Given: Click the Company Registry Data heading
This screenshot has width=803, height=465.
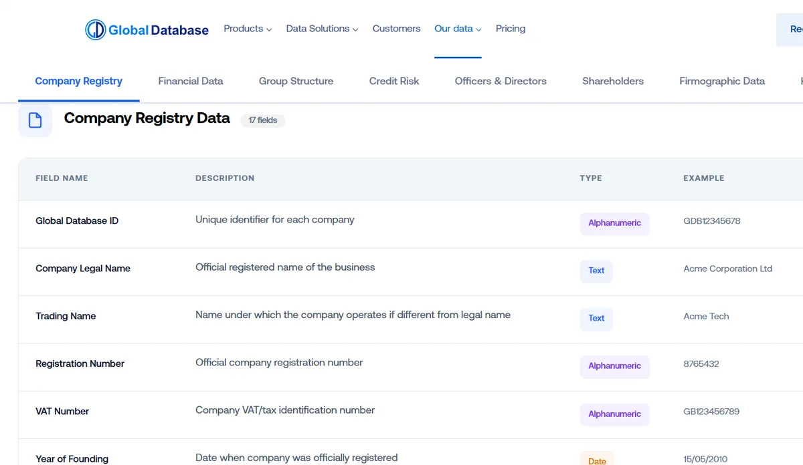Looking at the screenshot, I should pyautogui.click(x=147, y=119).
